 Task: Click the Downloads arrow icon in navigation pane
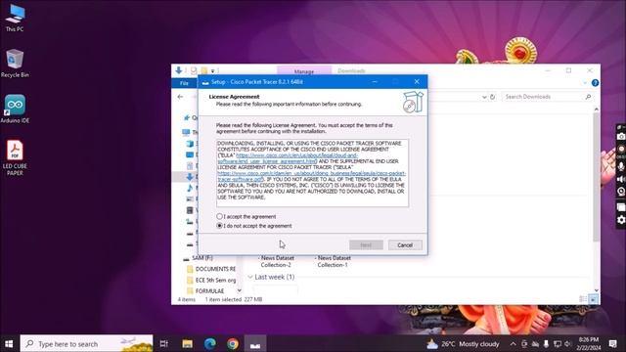tap(190, 176)
